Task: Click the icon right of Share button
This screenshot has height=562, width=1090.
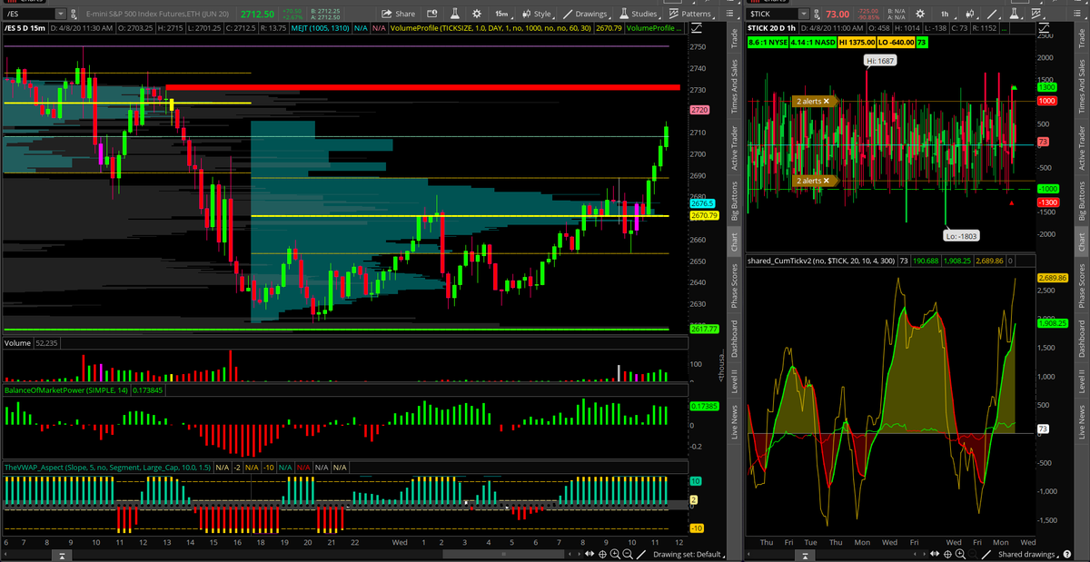Action: click(432, 14)
